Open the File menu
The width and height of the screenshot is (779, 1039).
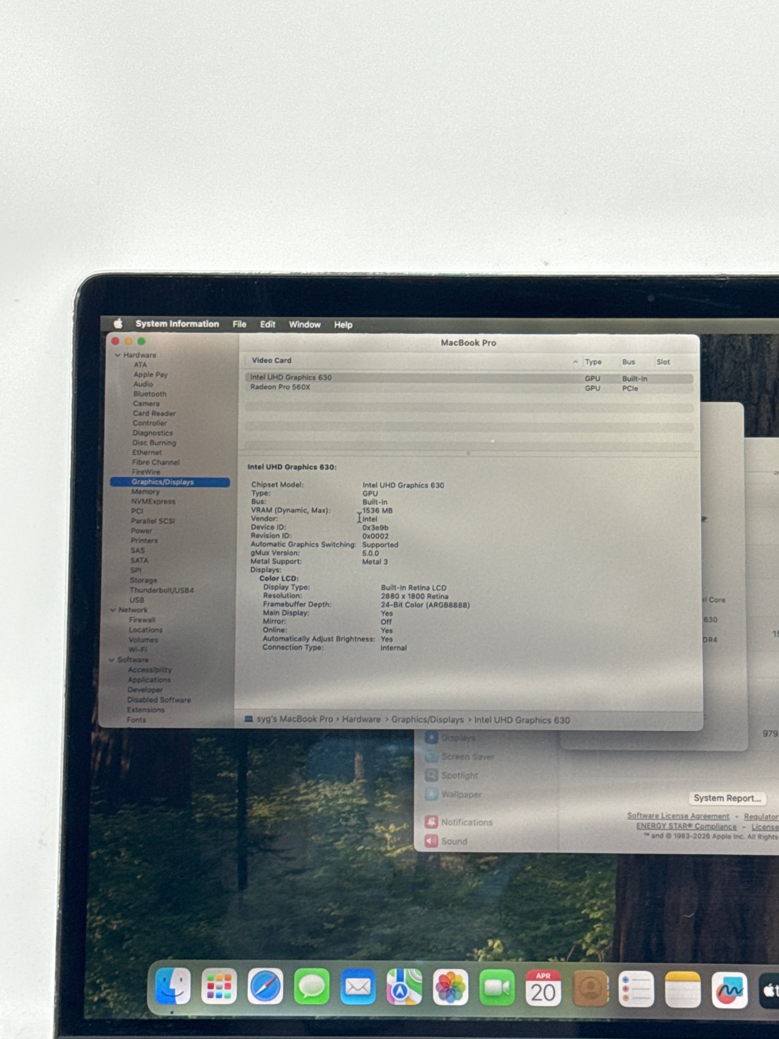point(239,324)
